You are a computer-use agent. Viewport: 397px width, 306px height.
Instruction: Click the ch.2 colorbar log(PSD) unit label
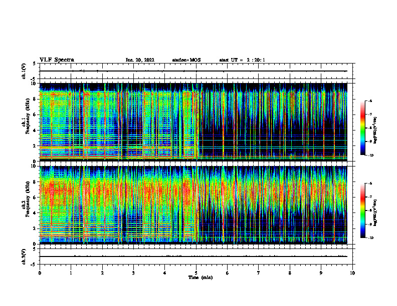coord(375,213)
